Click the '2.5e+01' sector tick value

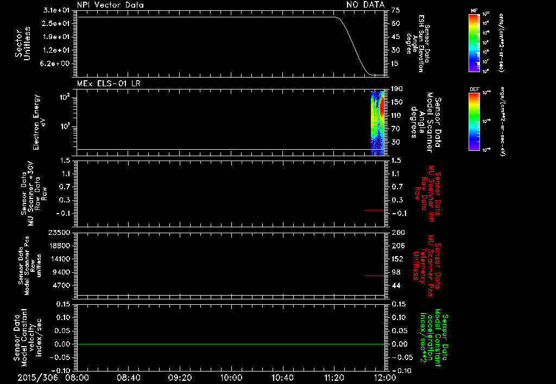(56, 23)
